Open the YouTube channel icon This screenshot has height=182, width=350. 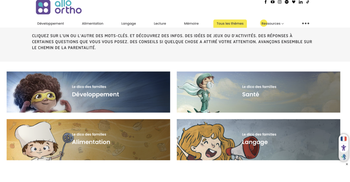(x=272, y=2)
